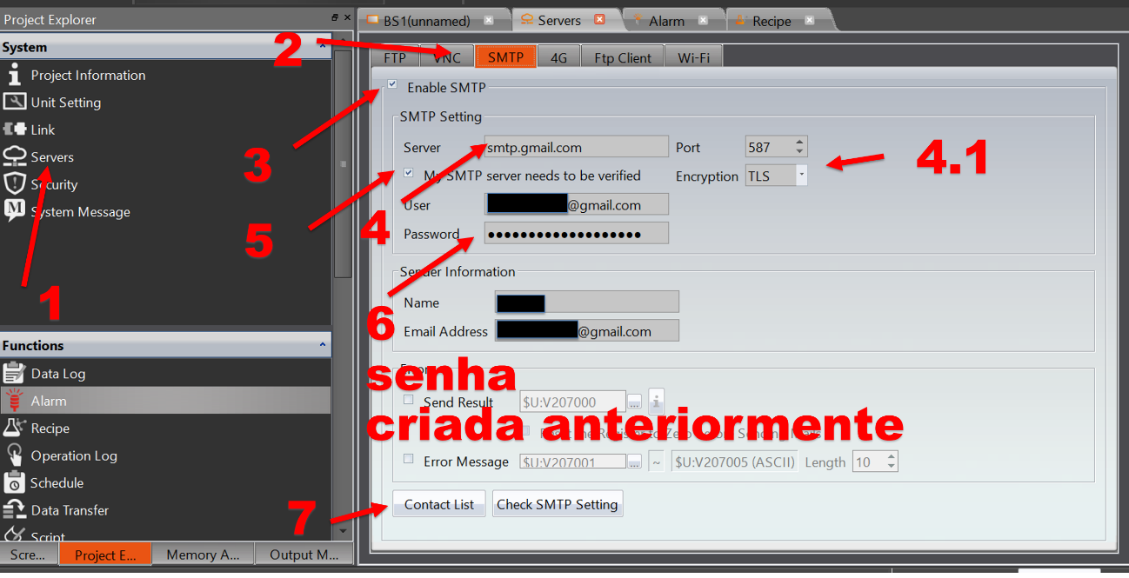Switch to the Alarm document tab
The height and width of the screenshot is (578, 1129).
(x=667, y=20)
